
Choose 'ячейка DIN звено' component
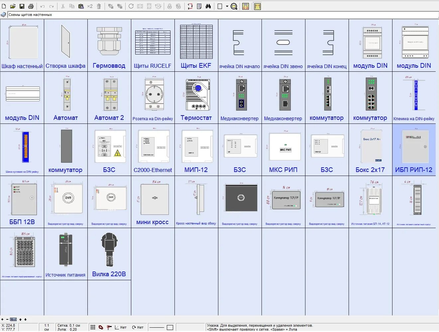click(x=283, y=45)
